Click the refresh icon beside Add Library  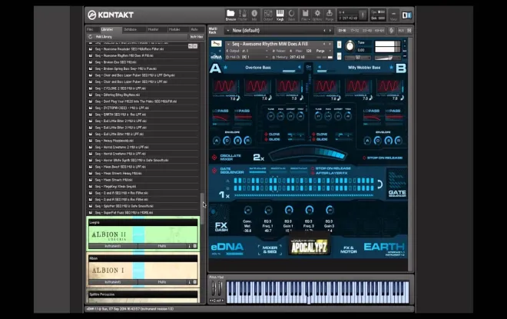[x=90, y=37]
